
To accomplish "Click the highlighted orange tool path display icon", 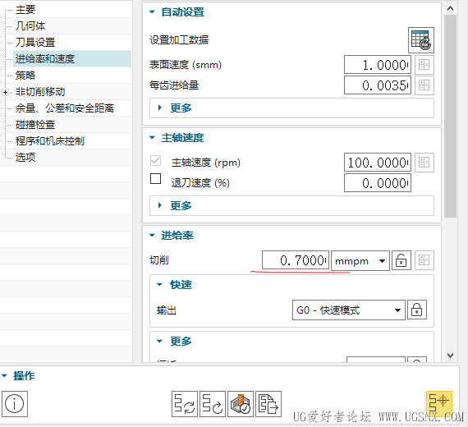I will click(438, 404).
